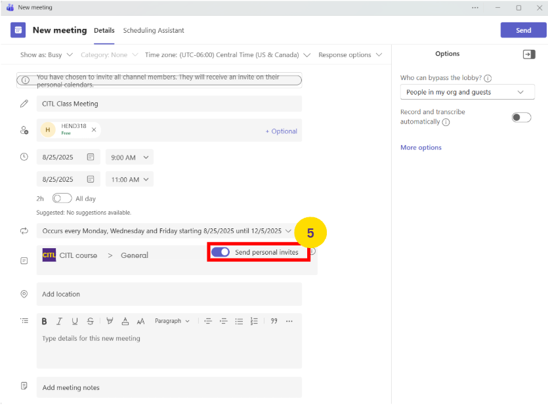This screenshot has width=548, height=405.
Task: Switch to the Scheduling Assistant tab
Action: coord(154,30)
